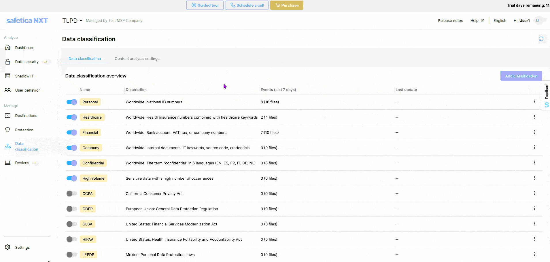Open the English language selector

500,20
